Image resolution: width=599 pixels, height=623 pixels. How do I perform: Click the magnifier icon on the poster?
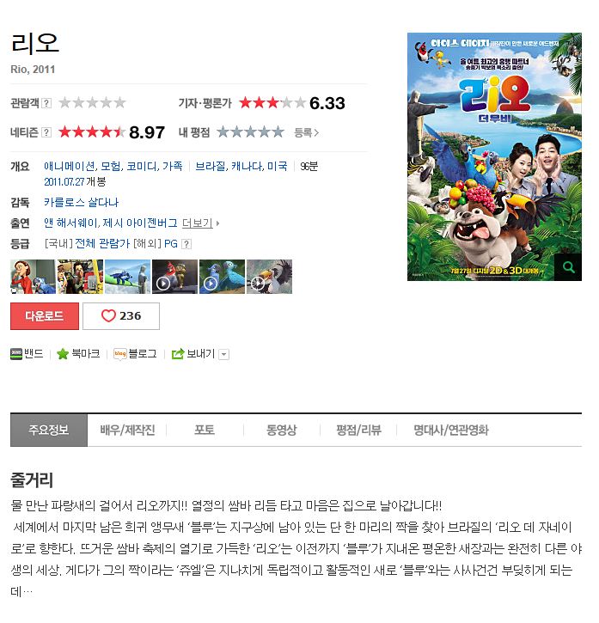[x=569, y=267]
